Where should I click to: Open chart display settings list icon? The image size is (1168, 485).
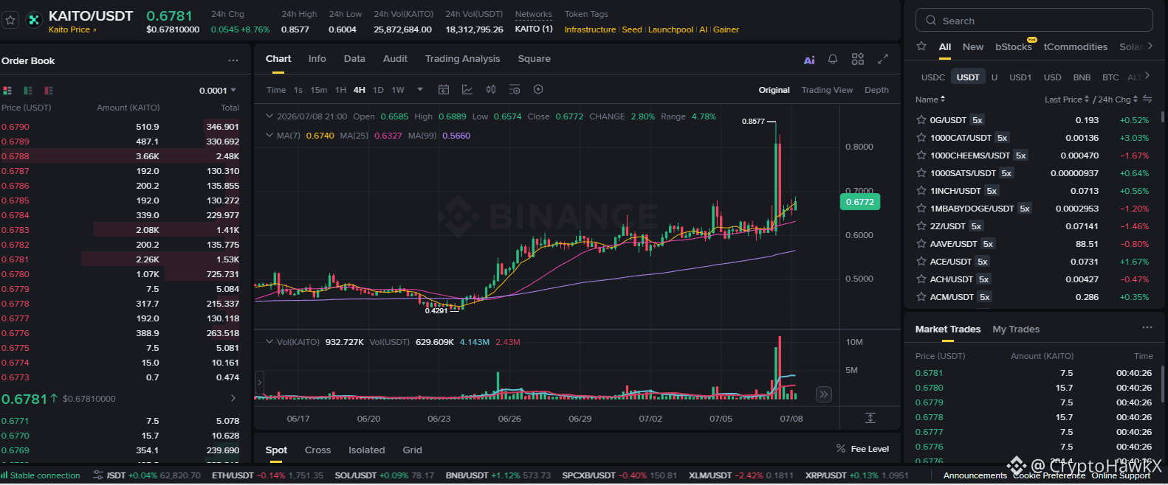coord(515,90)
